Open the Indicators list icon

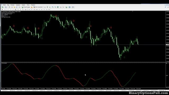point(66,7)
